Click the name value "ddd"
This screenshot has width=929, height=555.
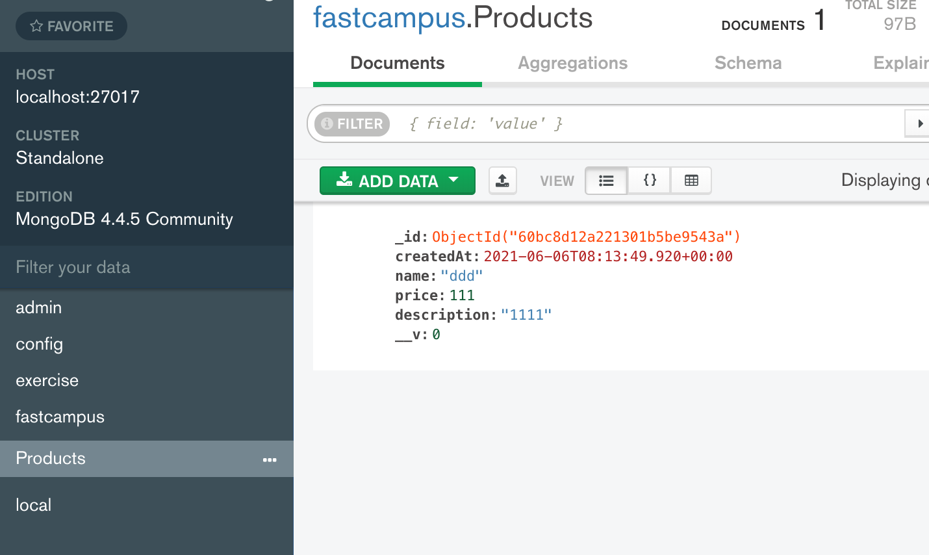pos(461,276)
